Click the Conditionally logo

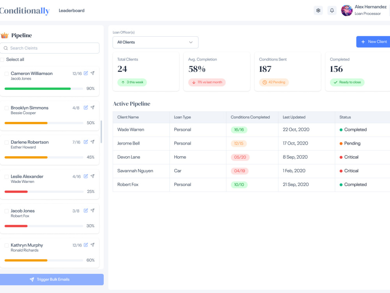point(25,11)
